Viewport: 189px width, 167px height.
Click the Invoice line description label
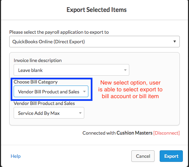click(x=38, y=60)
